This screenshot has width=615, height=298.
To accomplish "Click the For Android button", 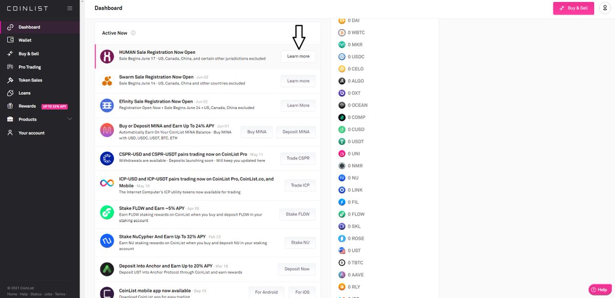I will tap(266, 292).
